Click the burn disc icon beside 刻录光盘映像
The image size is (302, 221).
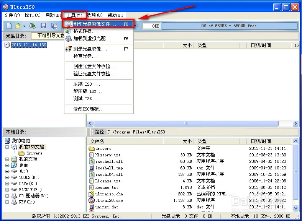click(x=68, y=49)
